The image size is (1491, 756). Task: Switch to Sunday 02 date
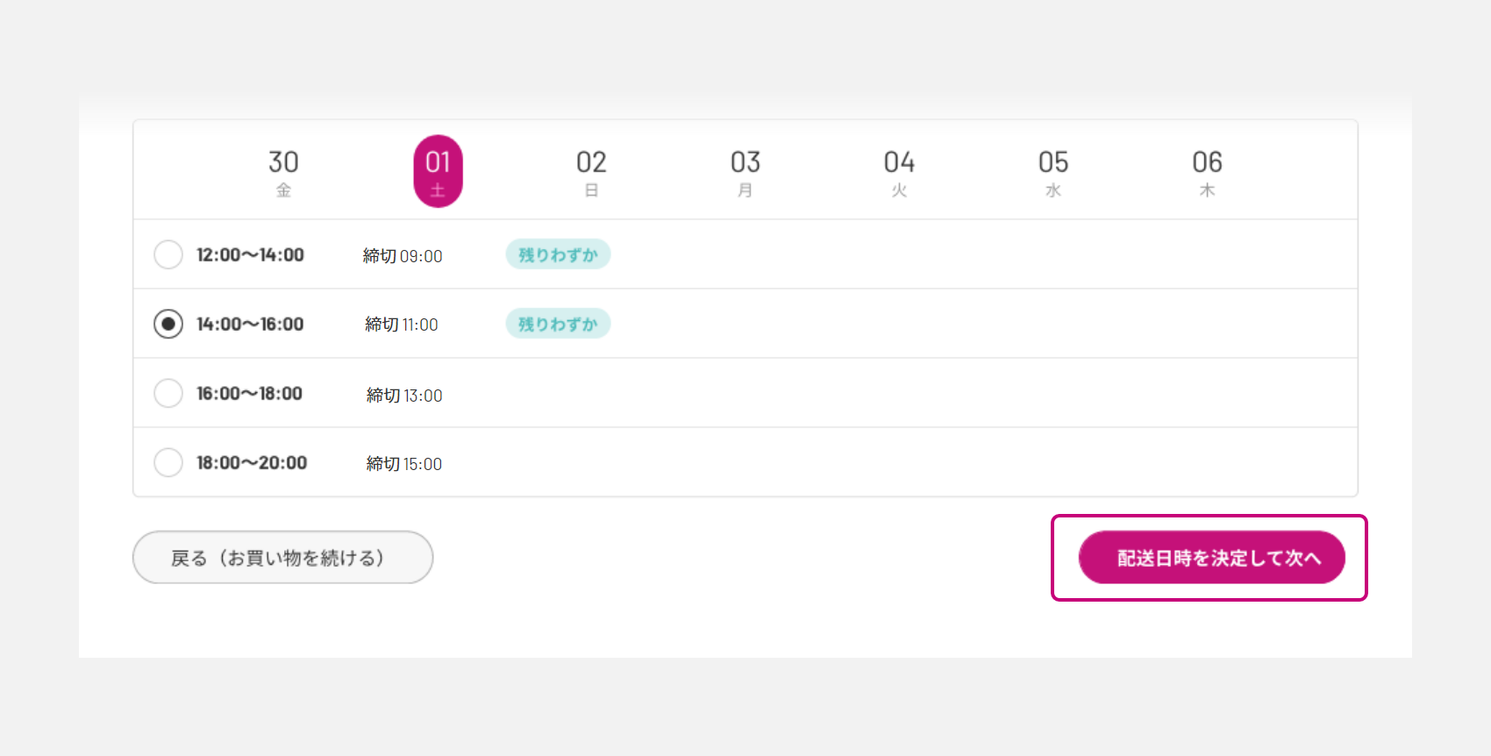coord(591,172)
